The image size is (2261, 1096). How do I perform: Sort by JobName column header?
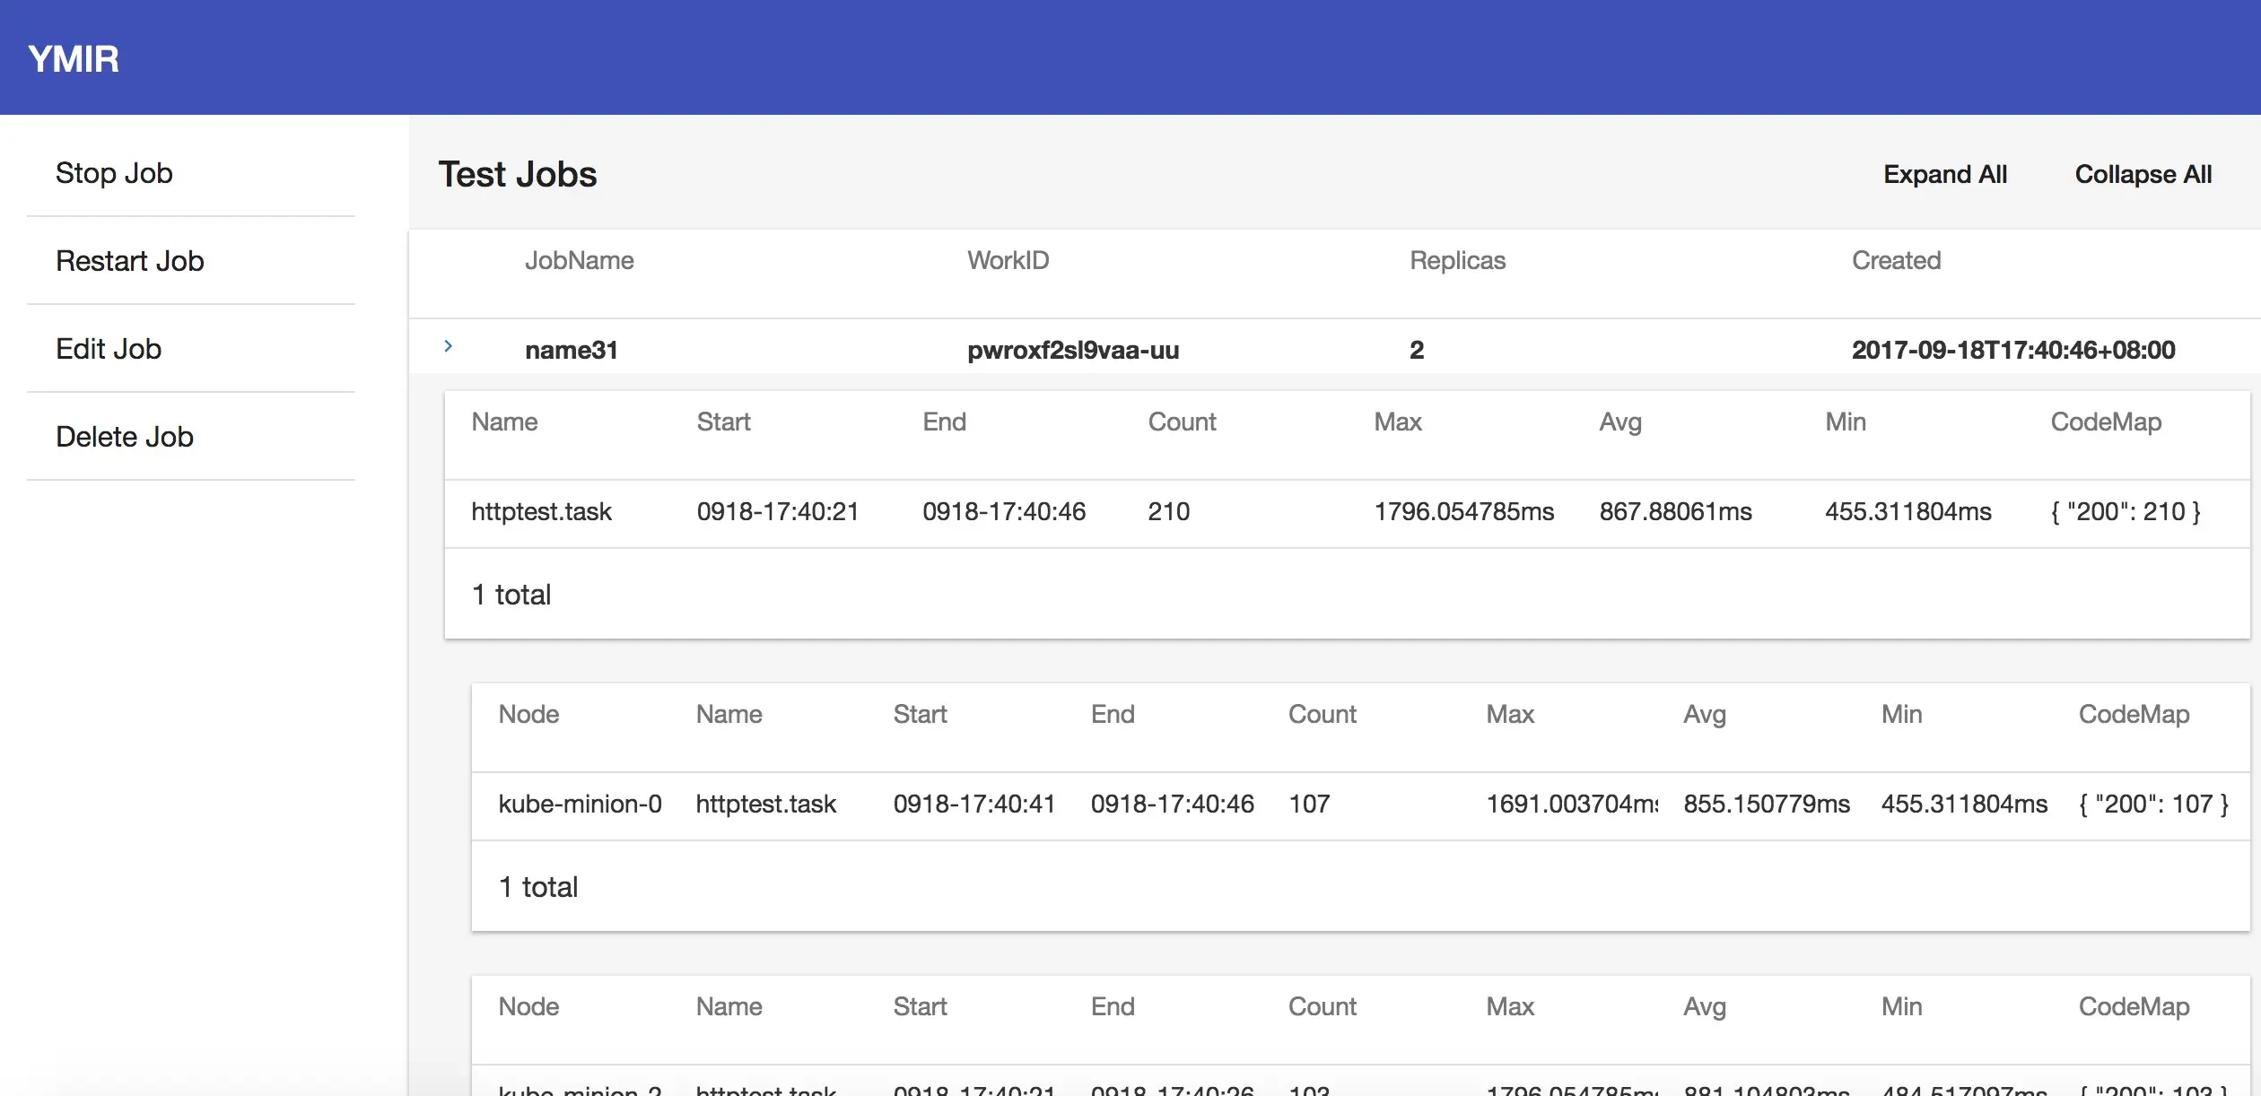579,260
